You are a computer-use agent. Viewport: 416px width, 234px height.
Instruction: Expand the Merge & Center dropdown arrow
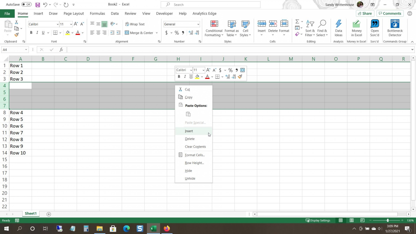157,33
